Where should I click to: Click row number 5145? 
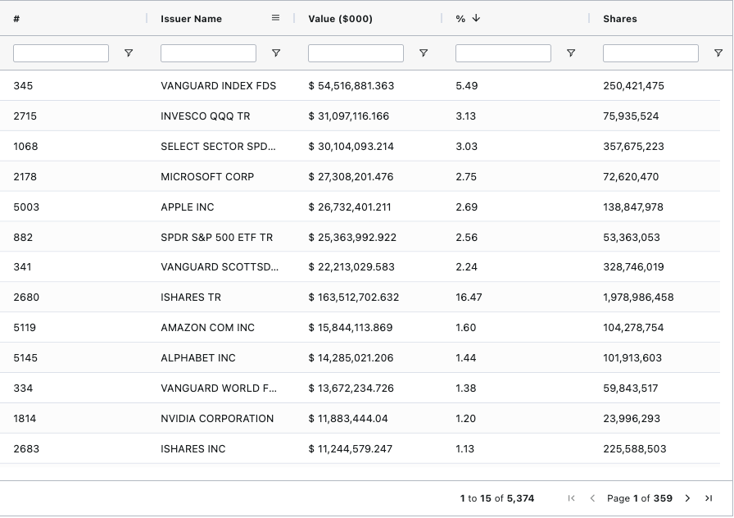(25, 358)
